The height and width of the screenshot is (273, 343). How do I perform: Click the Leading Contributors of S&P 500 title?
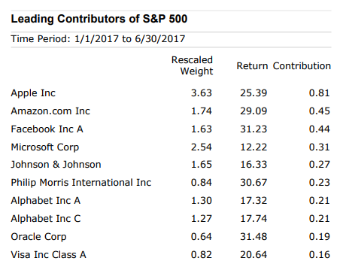point(99,19)
